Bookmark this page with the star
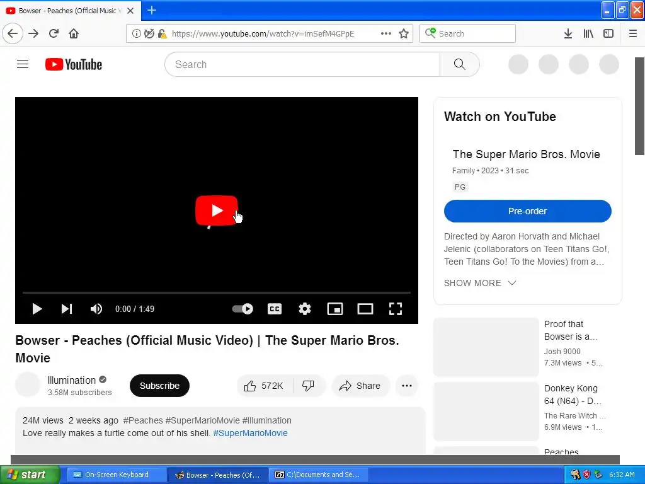Image resolution: width=645 pixels, height=484 pixels. pos(404,33)
